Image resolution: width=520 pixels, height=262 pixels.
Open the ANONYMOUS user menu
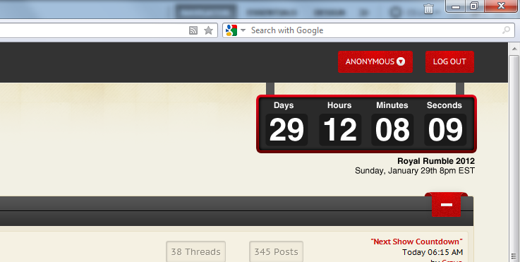(375, 61)
